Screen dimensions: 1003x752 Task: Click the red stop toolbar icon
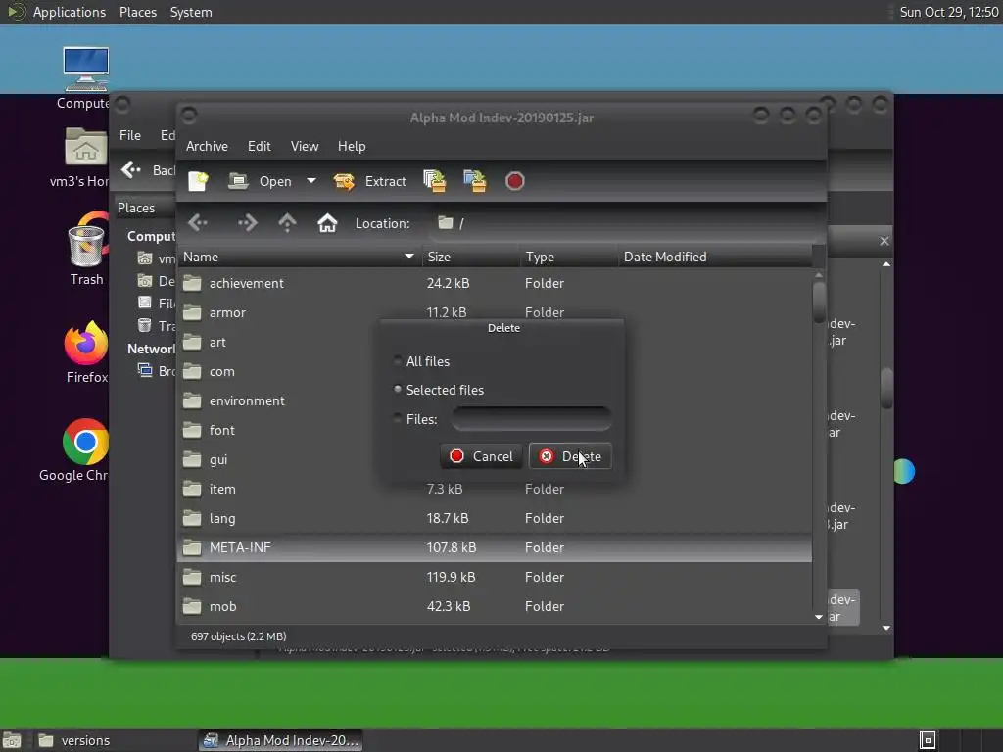tap(515, 181)
